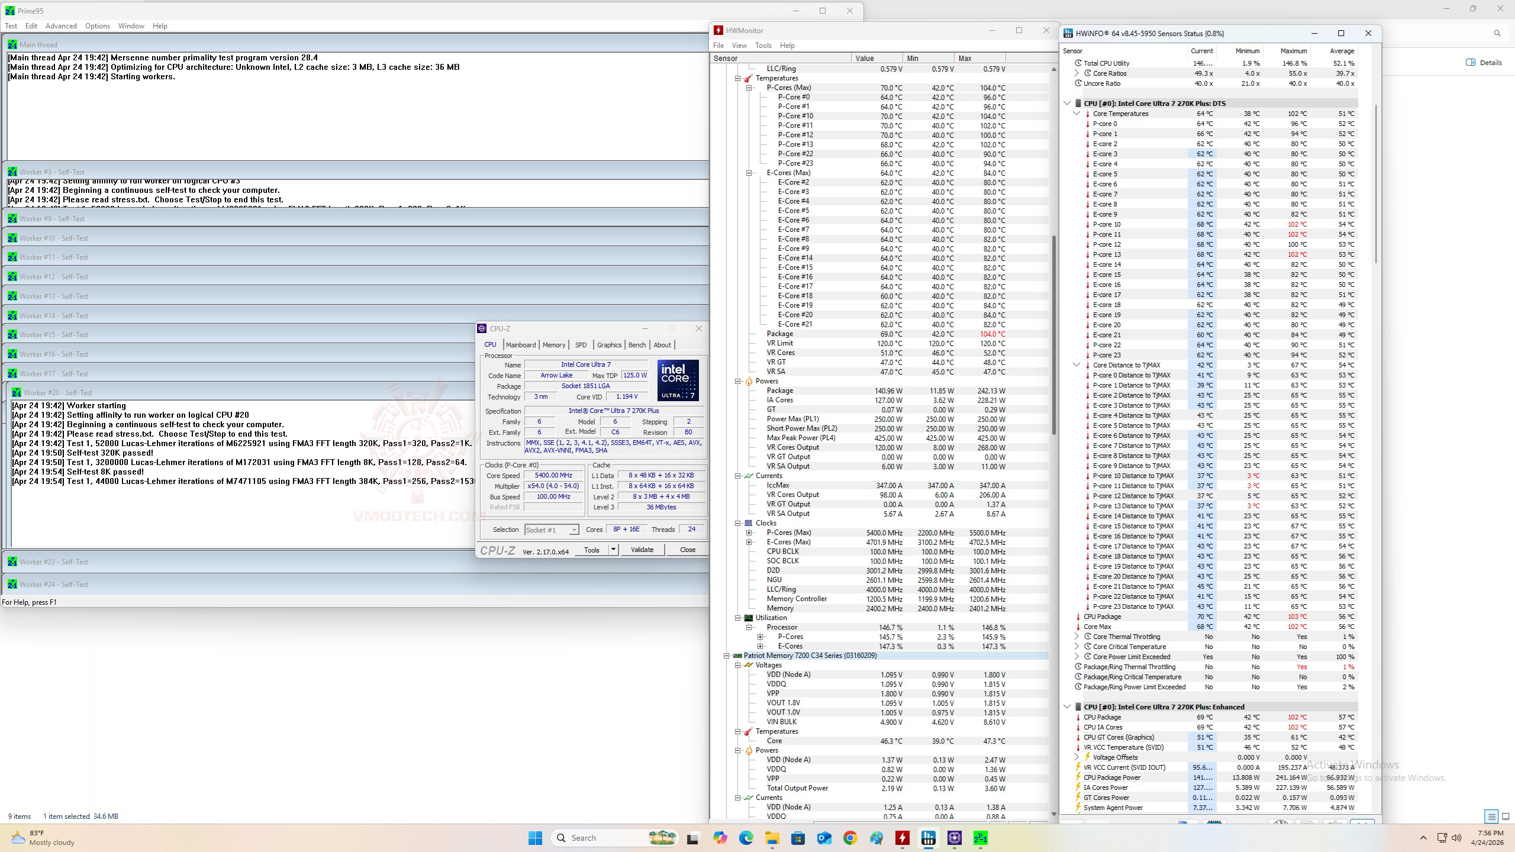This screenshot has width=1515, height=852.
Task: Collapse the P-Cores (Max) temperature group
Action: coord(749,88)
